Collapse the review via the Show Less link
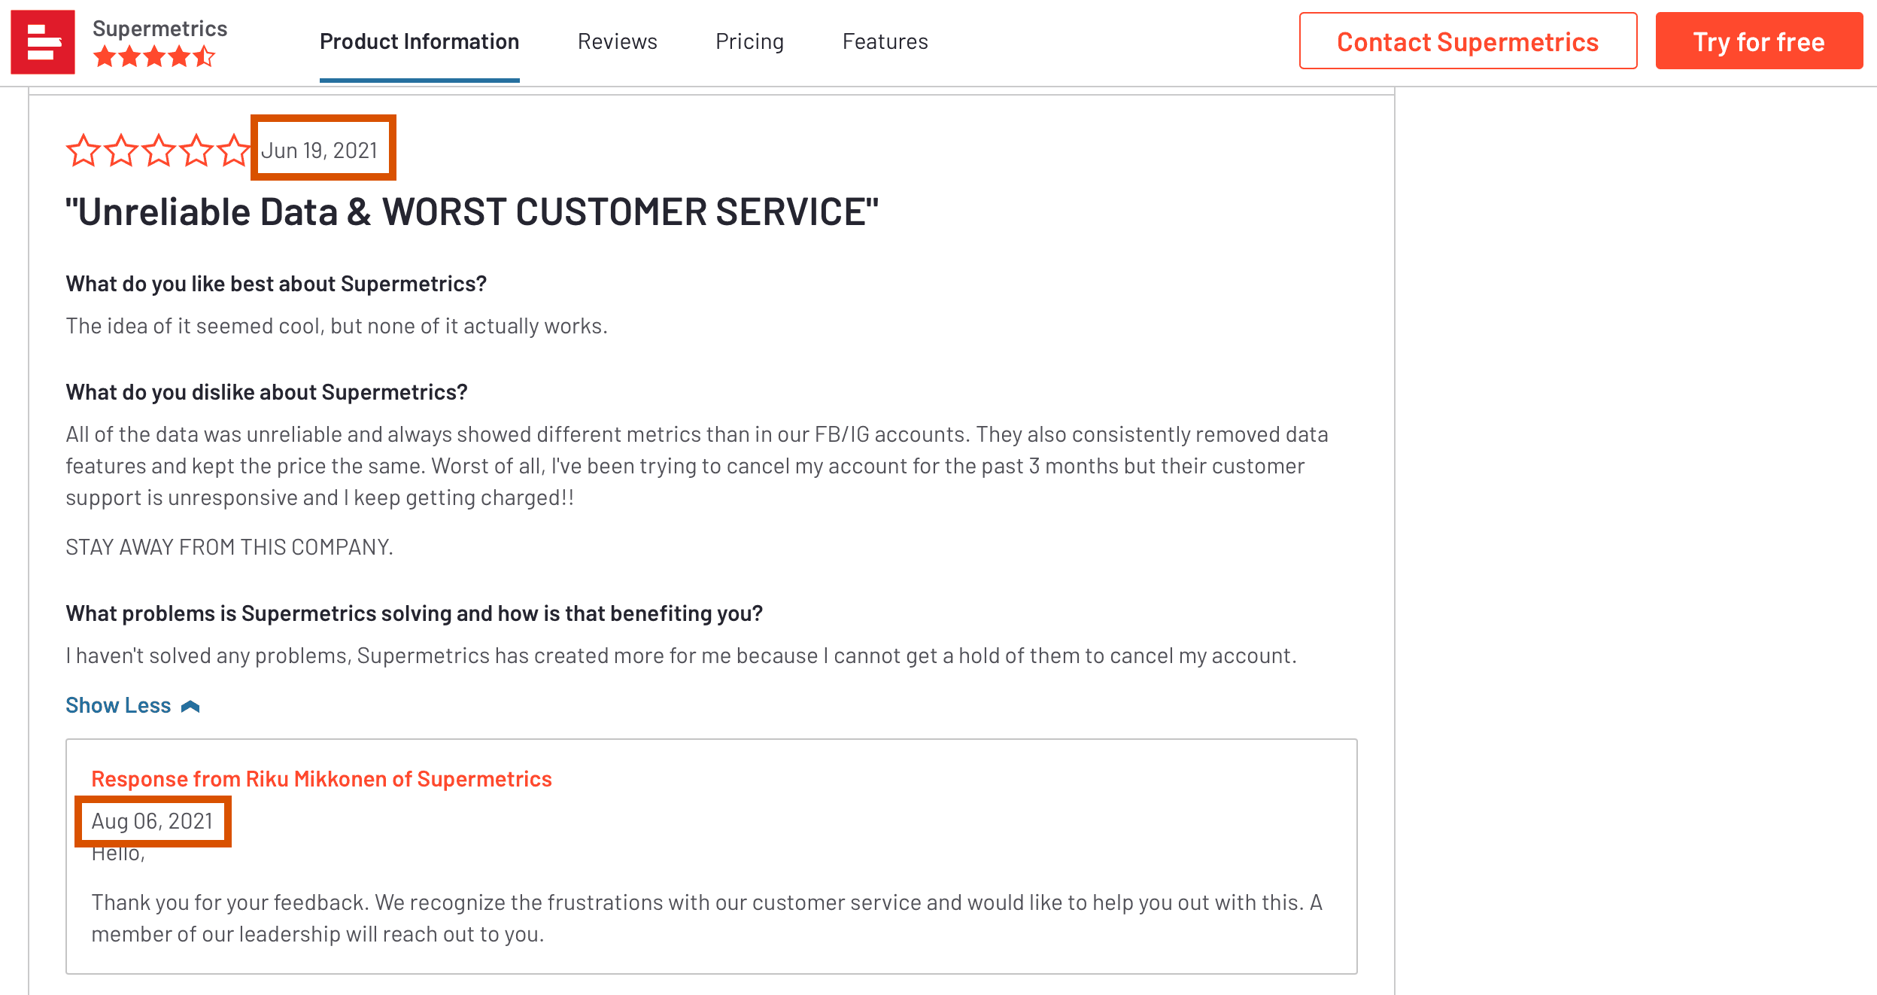 [118, 705]
